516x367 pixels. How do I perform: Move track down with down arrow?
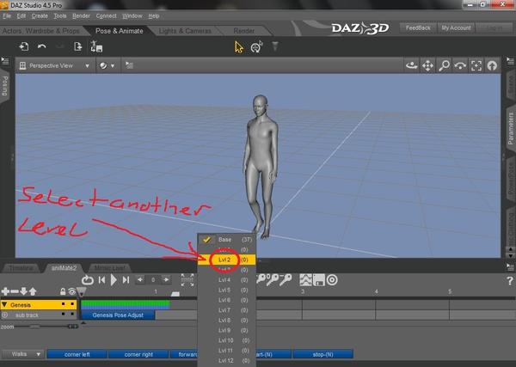pyautogui.click(x=23, y=291)
